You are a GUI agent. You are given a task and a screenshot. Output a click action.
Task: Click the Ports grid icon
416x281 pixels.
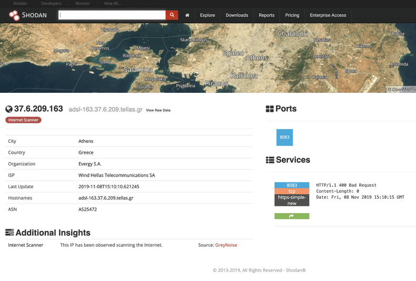(x=269, y=109)
